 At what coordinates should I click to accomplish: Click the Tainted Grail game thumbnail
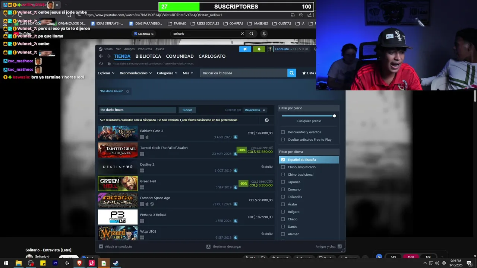[x=118, y=150]
